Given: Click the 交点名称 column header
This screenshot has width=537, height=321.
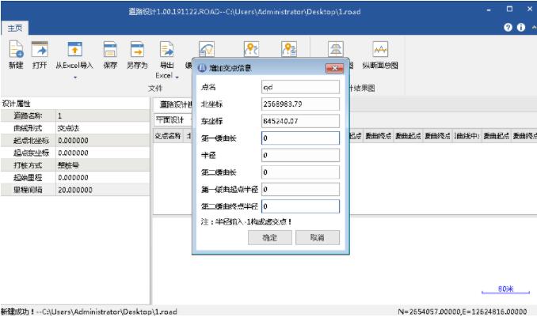Looking at the screenshot, I should click(x=168, y=136).
